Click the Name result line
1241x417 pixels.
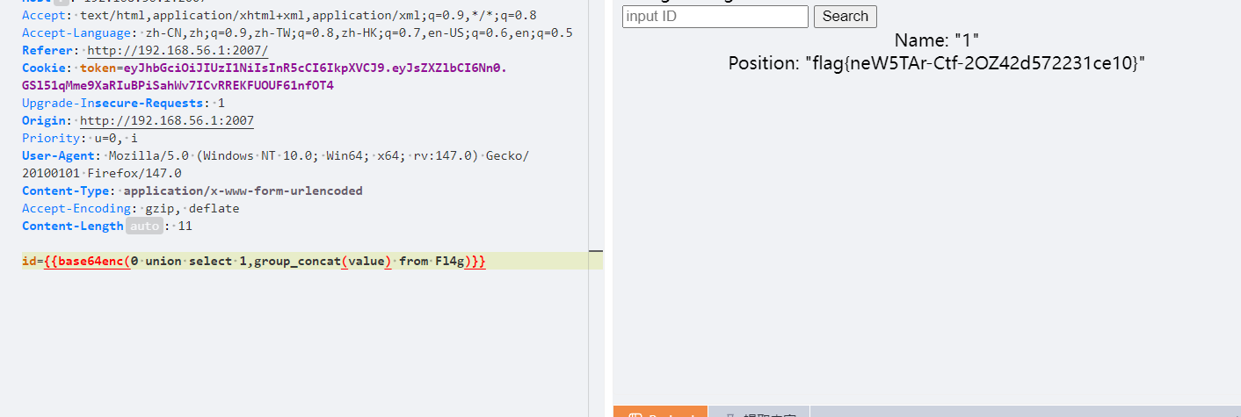tap(936, 40)
